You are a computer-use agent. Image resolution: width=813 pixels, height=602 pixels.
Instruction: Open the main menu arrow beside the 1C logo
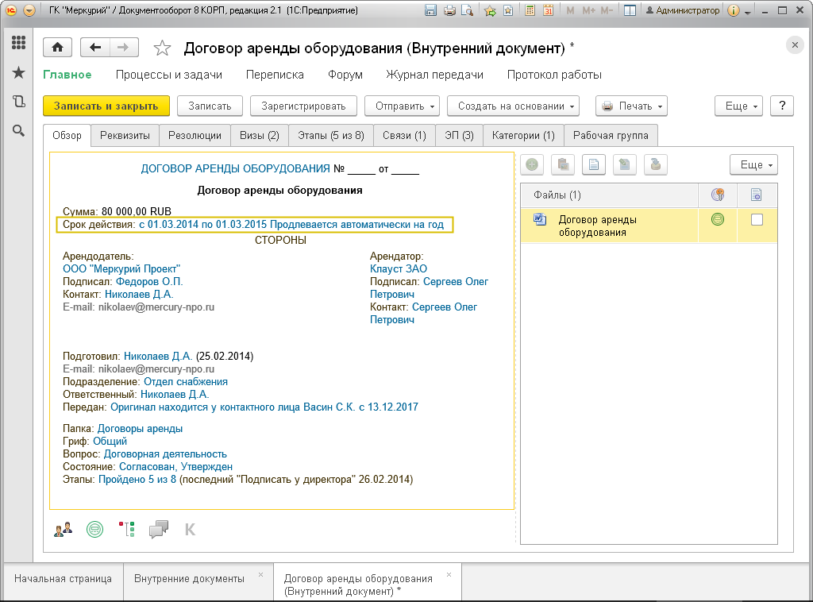click(x=29, y=10)
